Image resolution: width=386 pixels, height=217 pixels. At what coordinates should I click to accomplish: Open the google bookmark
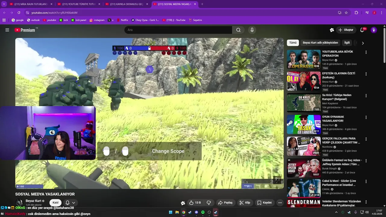click(17, 20)
